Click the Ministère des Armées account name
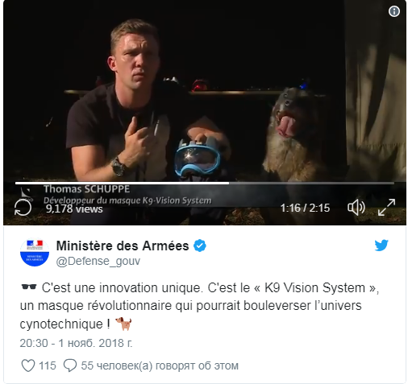The width and height of the screenshot is (408, 384). 123,246
